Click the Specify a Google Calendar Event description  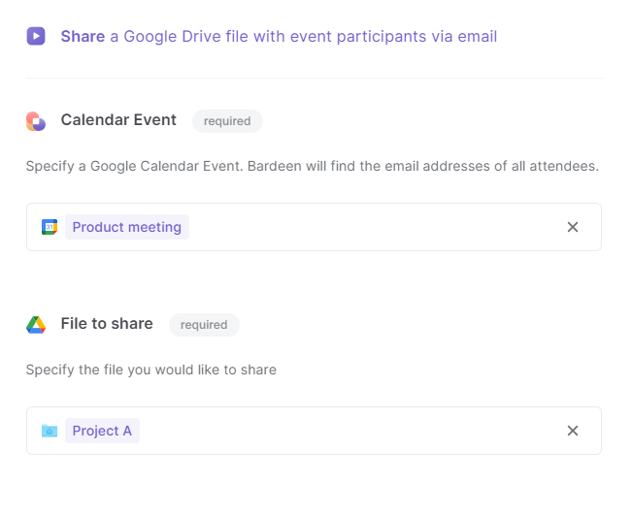pyautogui.click(x=313, y=166)
